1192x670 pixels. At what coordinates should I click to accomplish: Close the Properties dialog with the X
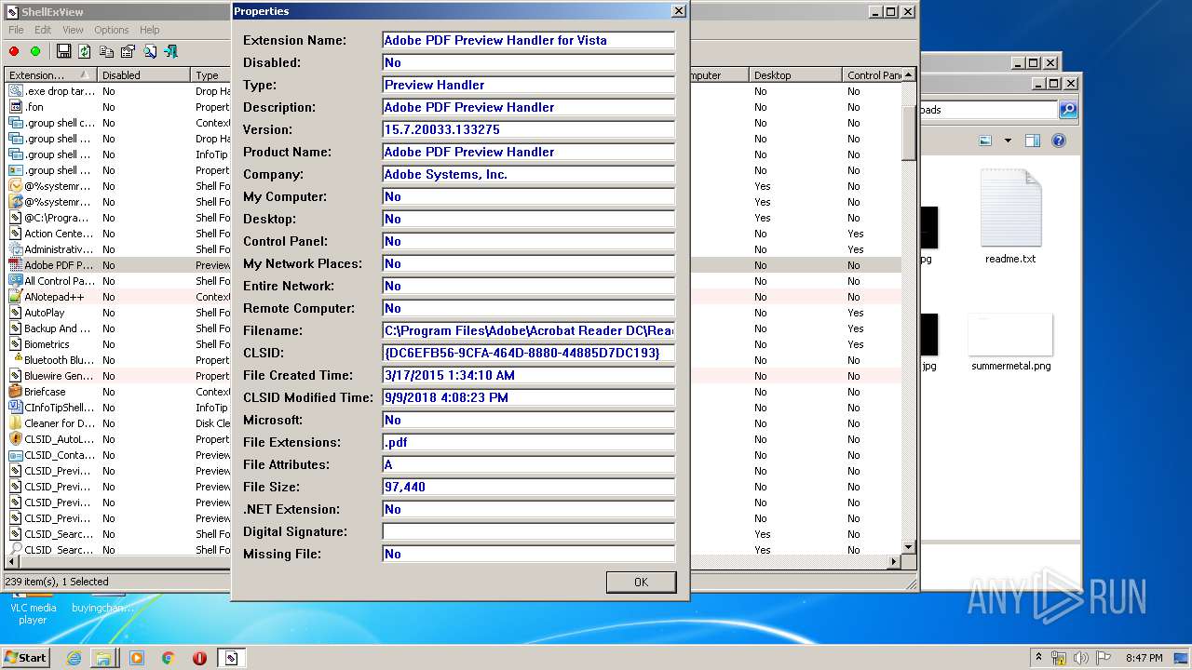[x=678, y=11]
